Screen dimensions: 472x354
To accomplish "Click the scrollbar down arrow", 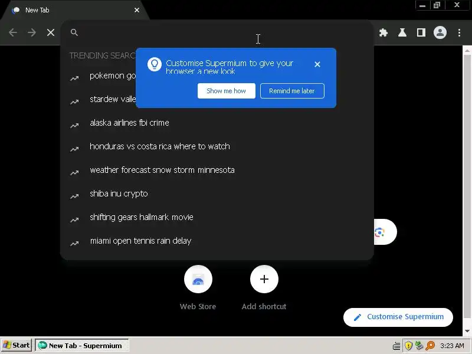I will (467, 331).
